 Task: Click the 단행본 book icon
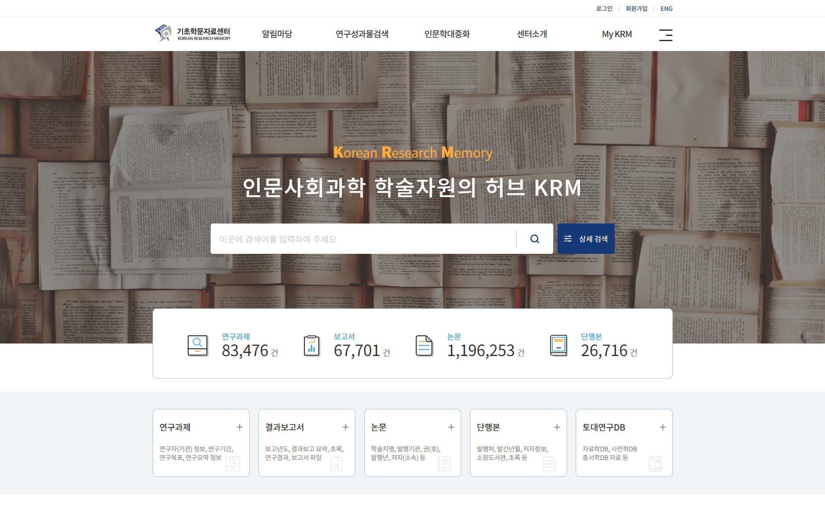pos(558,346)
